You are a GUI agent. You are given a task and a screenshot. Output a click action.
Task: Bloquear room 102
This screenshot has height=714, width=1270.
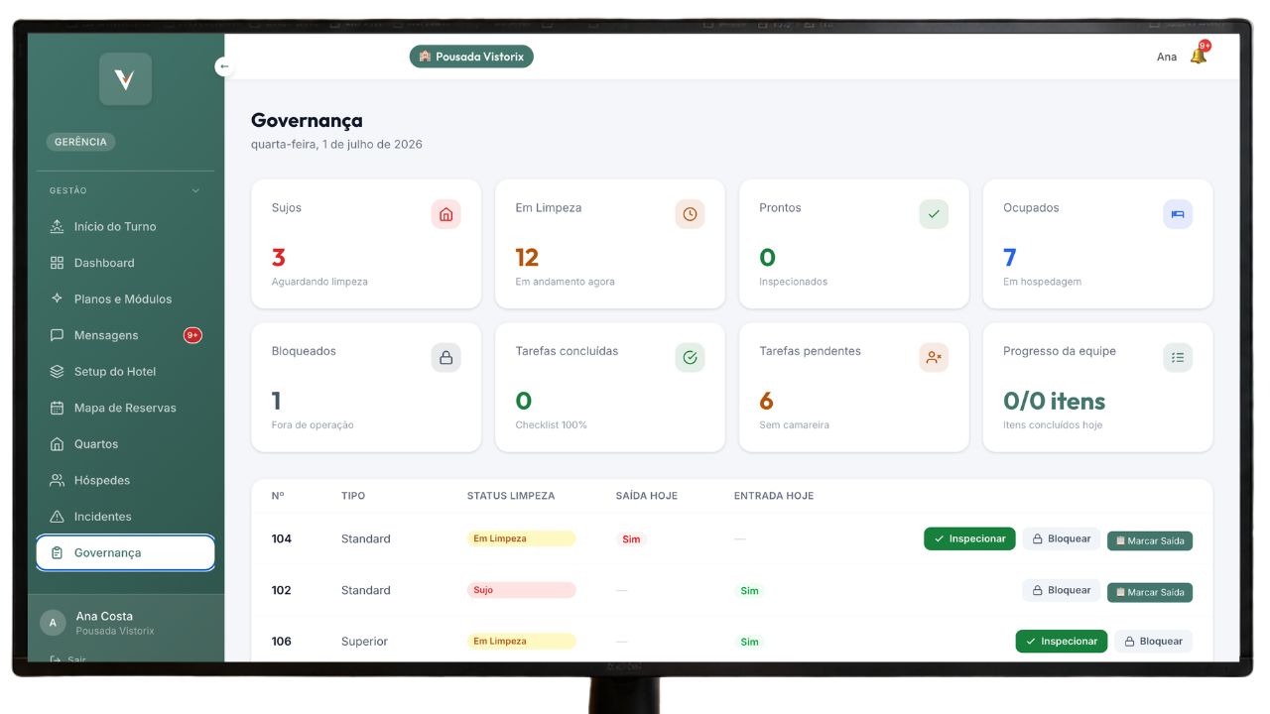(x=1062, y=590)
